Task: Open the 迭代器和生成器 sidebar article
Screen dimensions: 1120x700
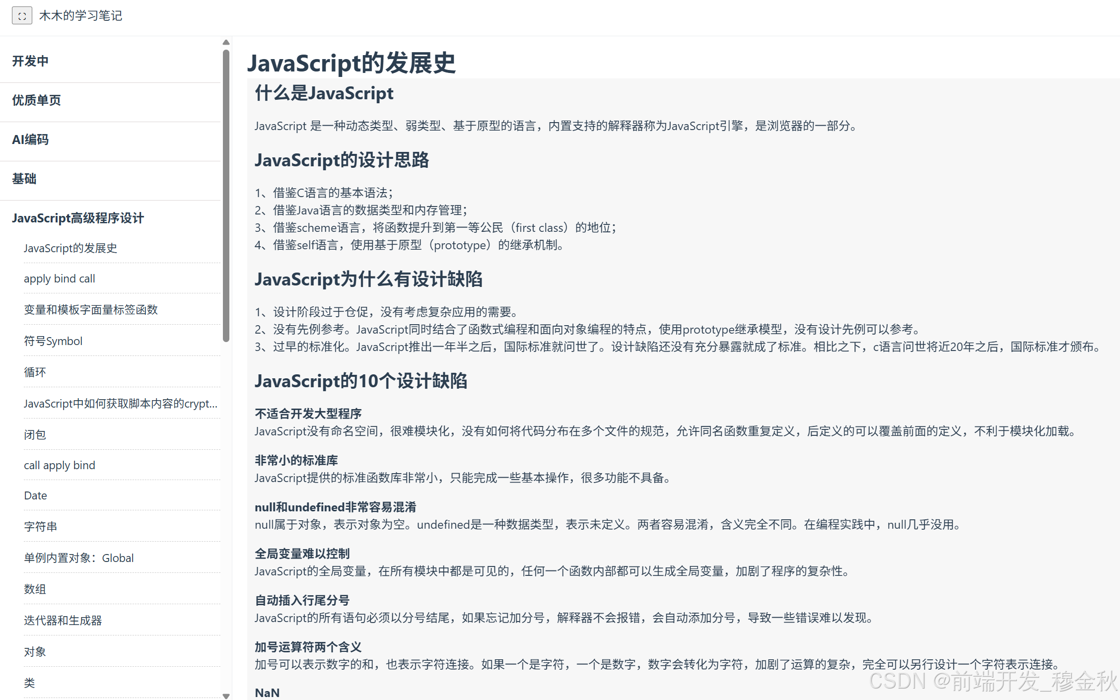Action: click(x=63, y=621)
